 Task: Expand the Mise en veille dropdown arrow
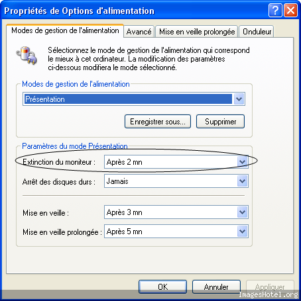(243, 212)
